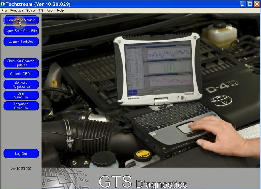Check for Scantool Updates
This screenshot has width=261, height=189.
pos(21,63)
